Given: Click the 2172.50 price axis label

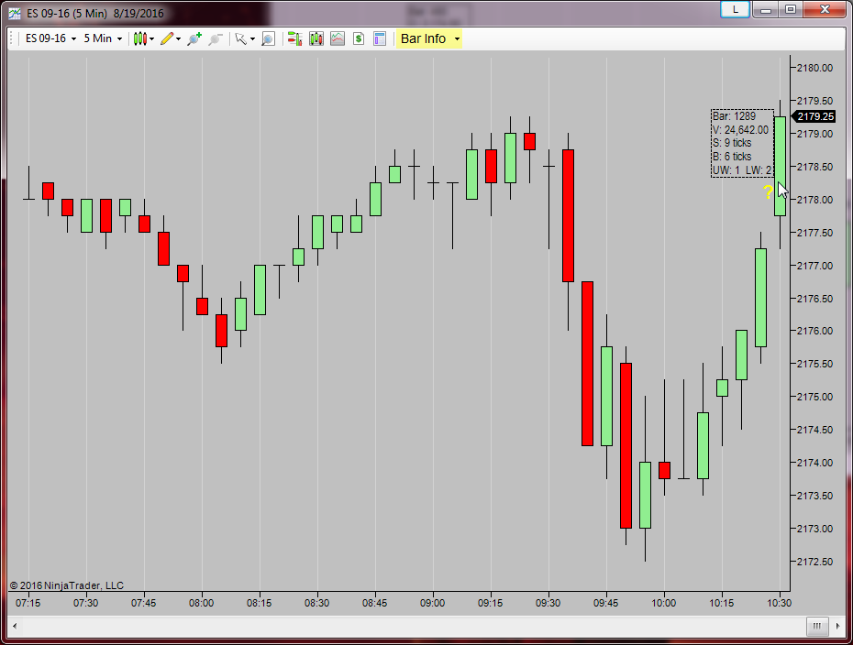Looking at the screenshot, I should pyautogui.click(x=814, y=562).
